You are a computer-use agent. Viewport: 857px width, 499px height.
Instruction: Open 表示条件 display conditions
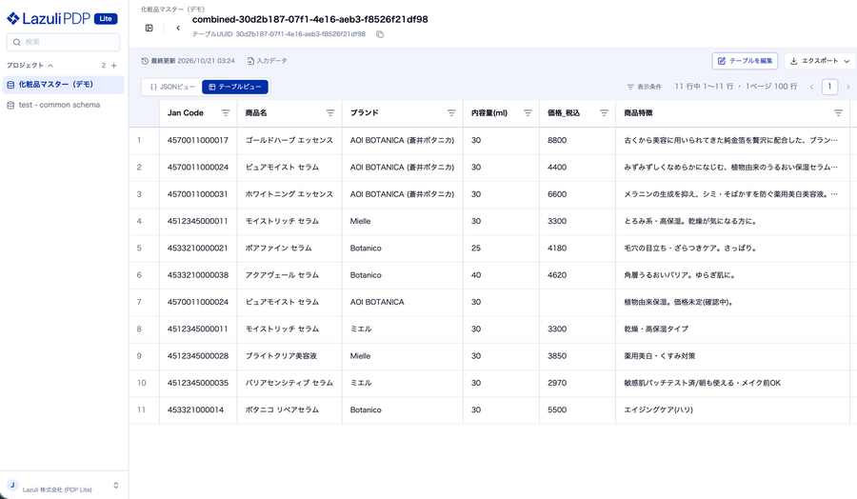644,87
